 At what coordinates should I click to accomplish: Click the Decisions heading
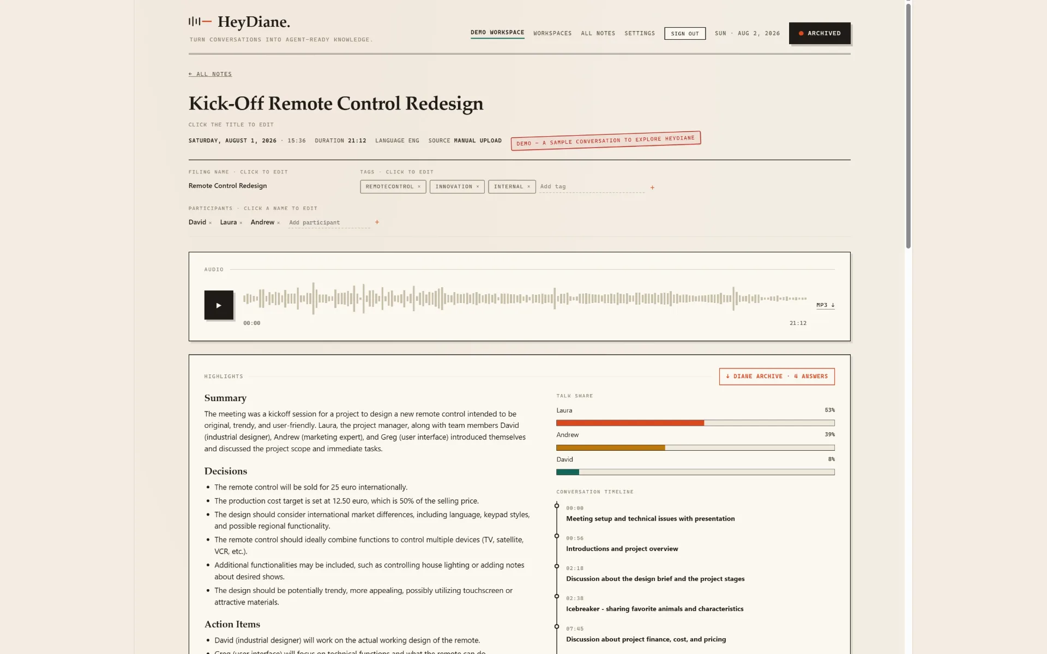point(226,471)
